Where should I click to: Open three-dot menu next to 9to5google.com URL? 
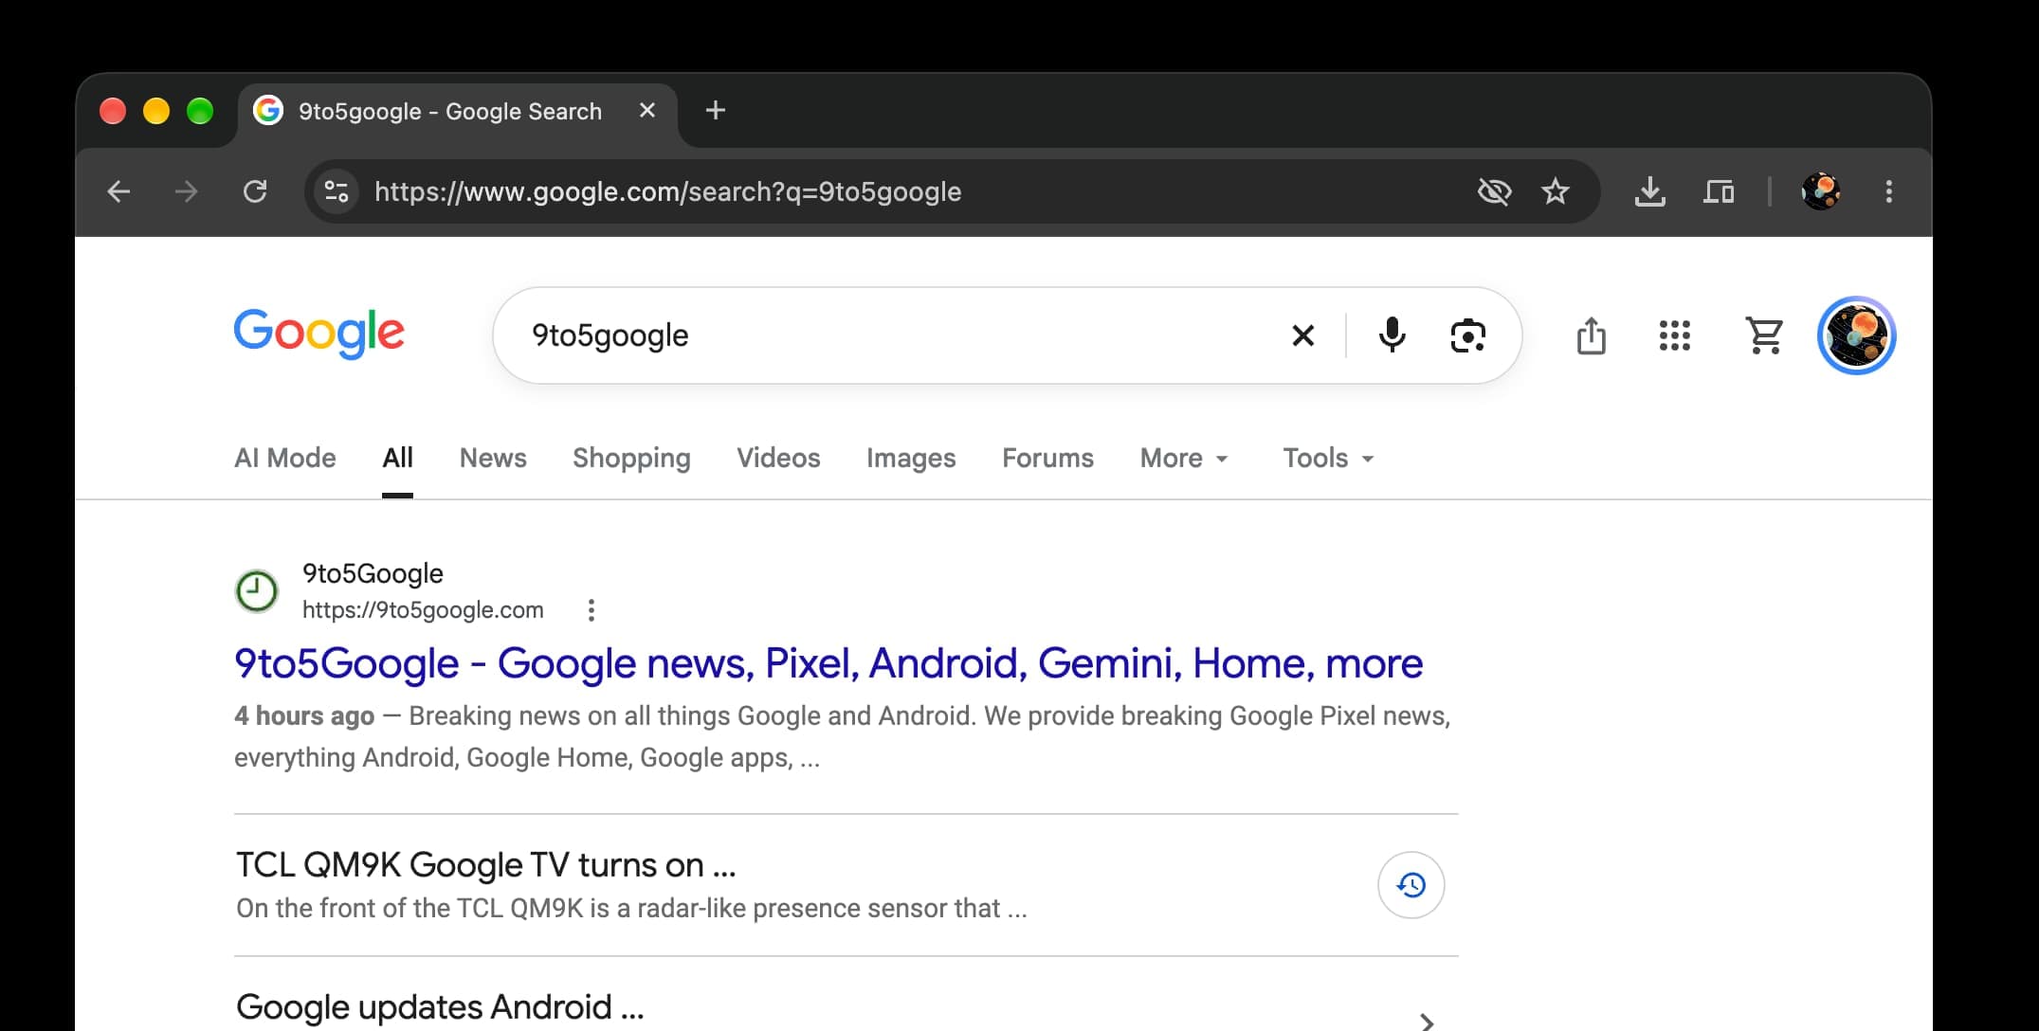click(592, 610)
